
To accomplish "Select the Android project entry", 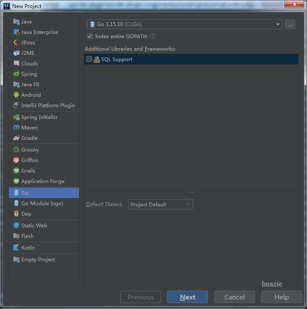I will click(44, 95).
